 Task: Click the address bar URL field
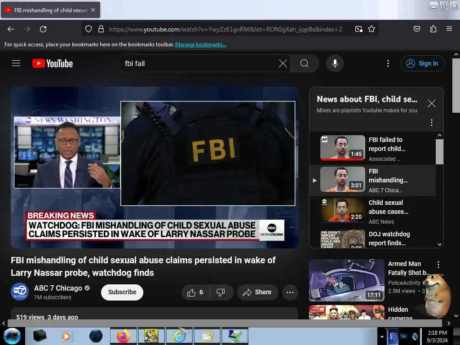226,29
